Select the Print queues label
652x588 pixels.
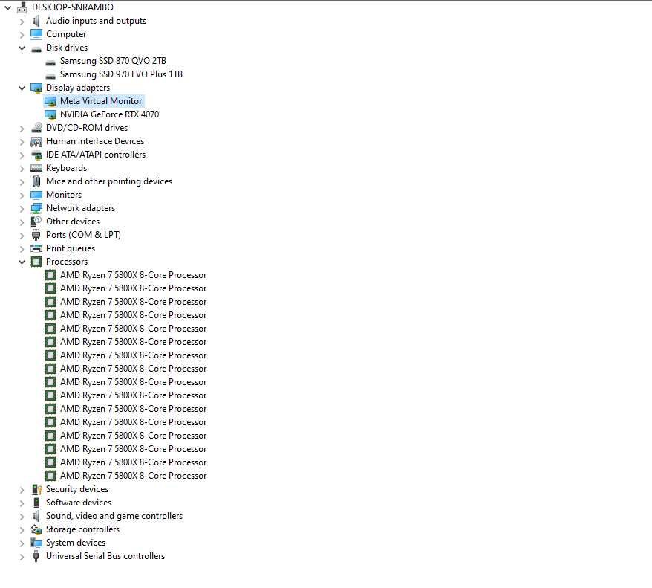pyautogui.click(x=71, y=248)
